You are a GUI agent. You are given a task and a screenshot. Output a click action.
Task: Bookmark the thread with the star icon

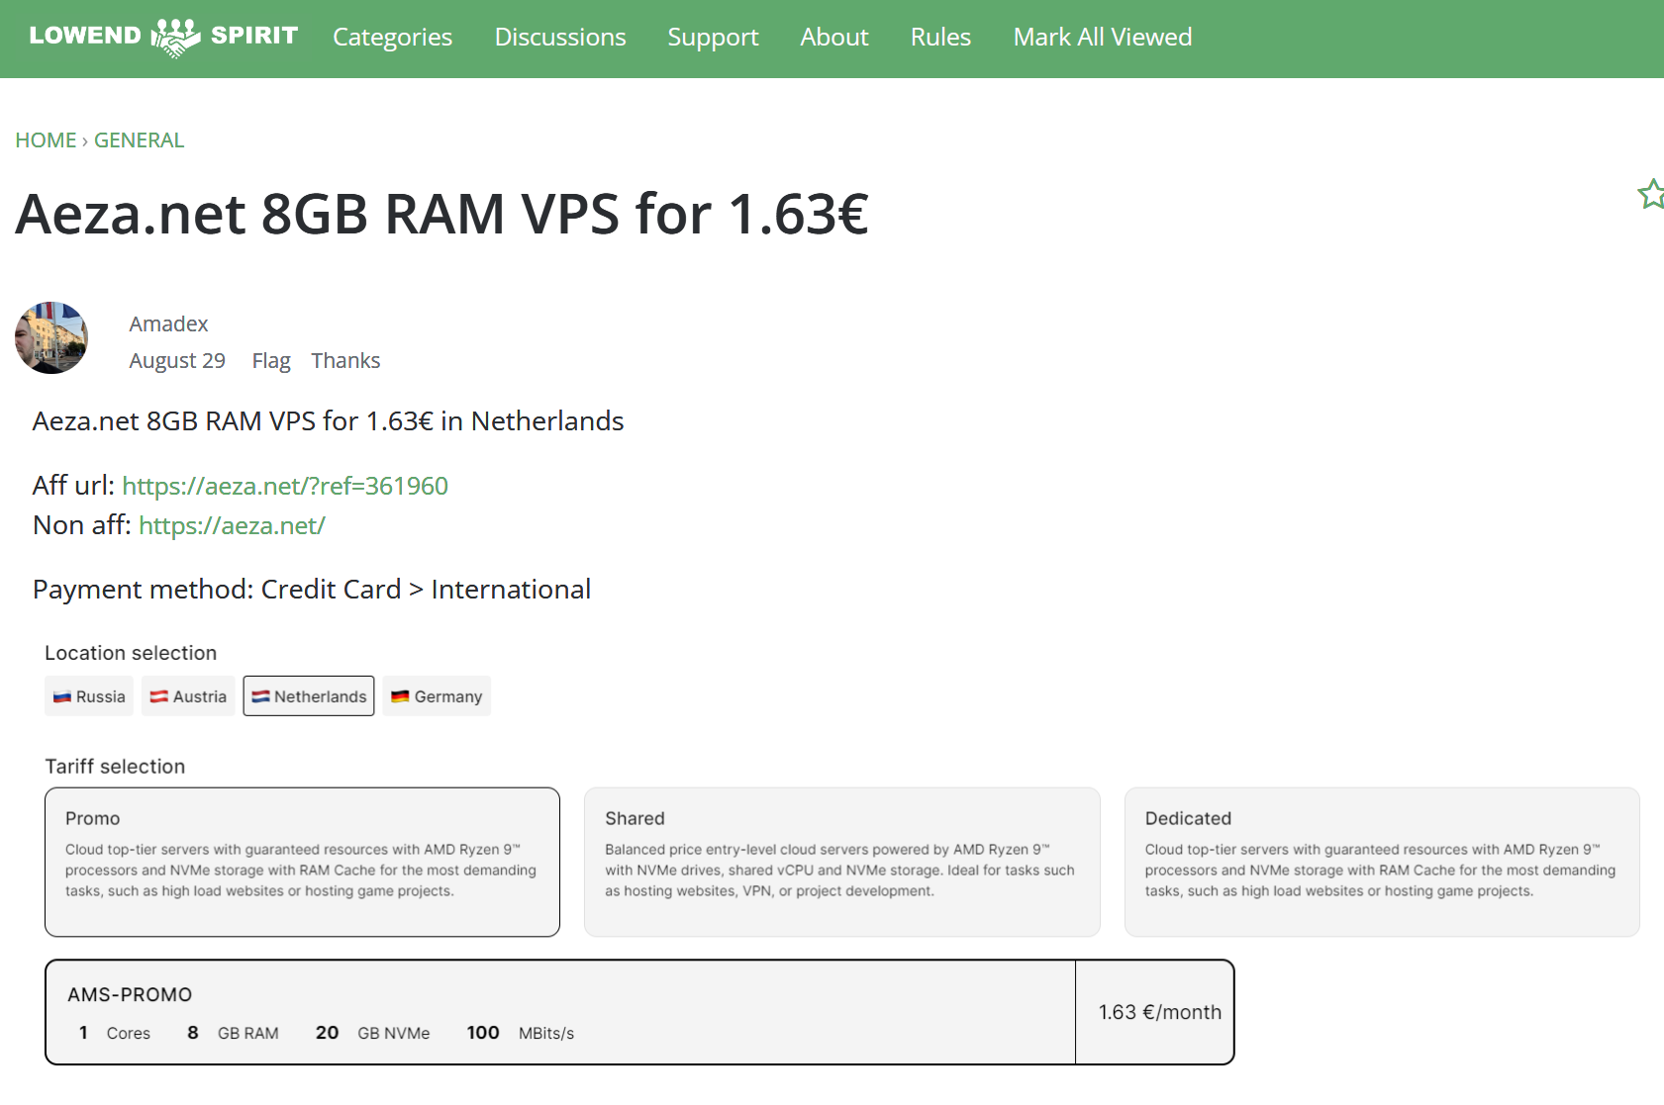coord(1651,194)
